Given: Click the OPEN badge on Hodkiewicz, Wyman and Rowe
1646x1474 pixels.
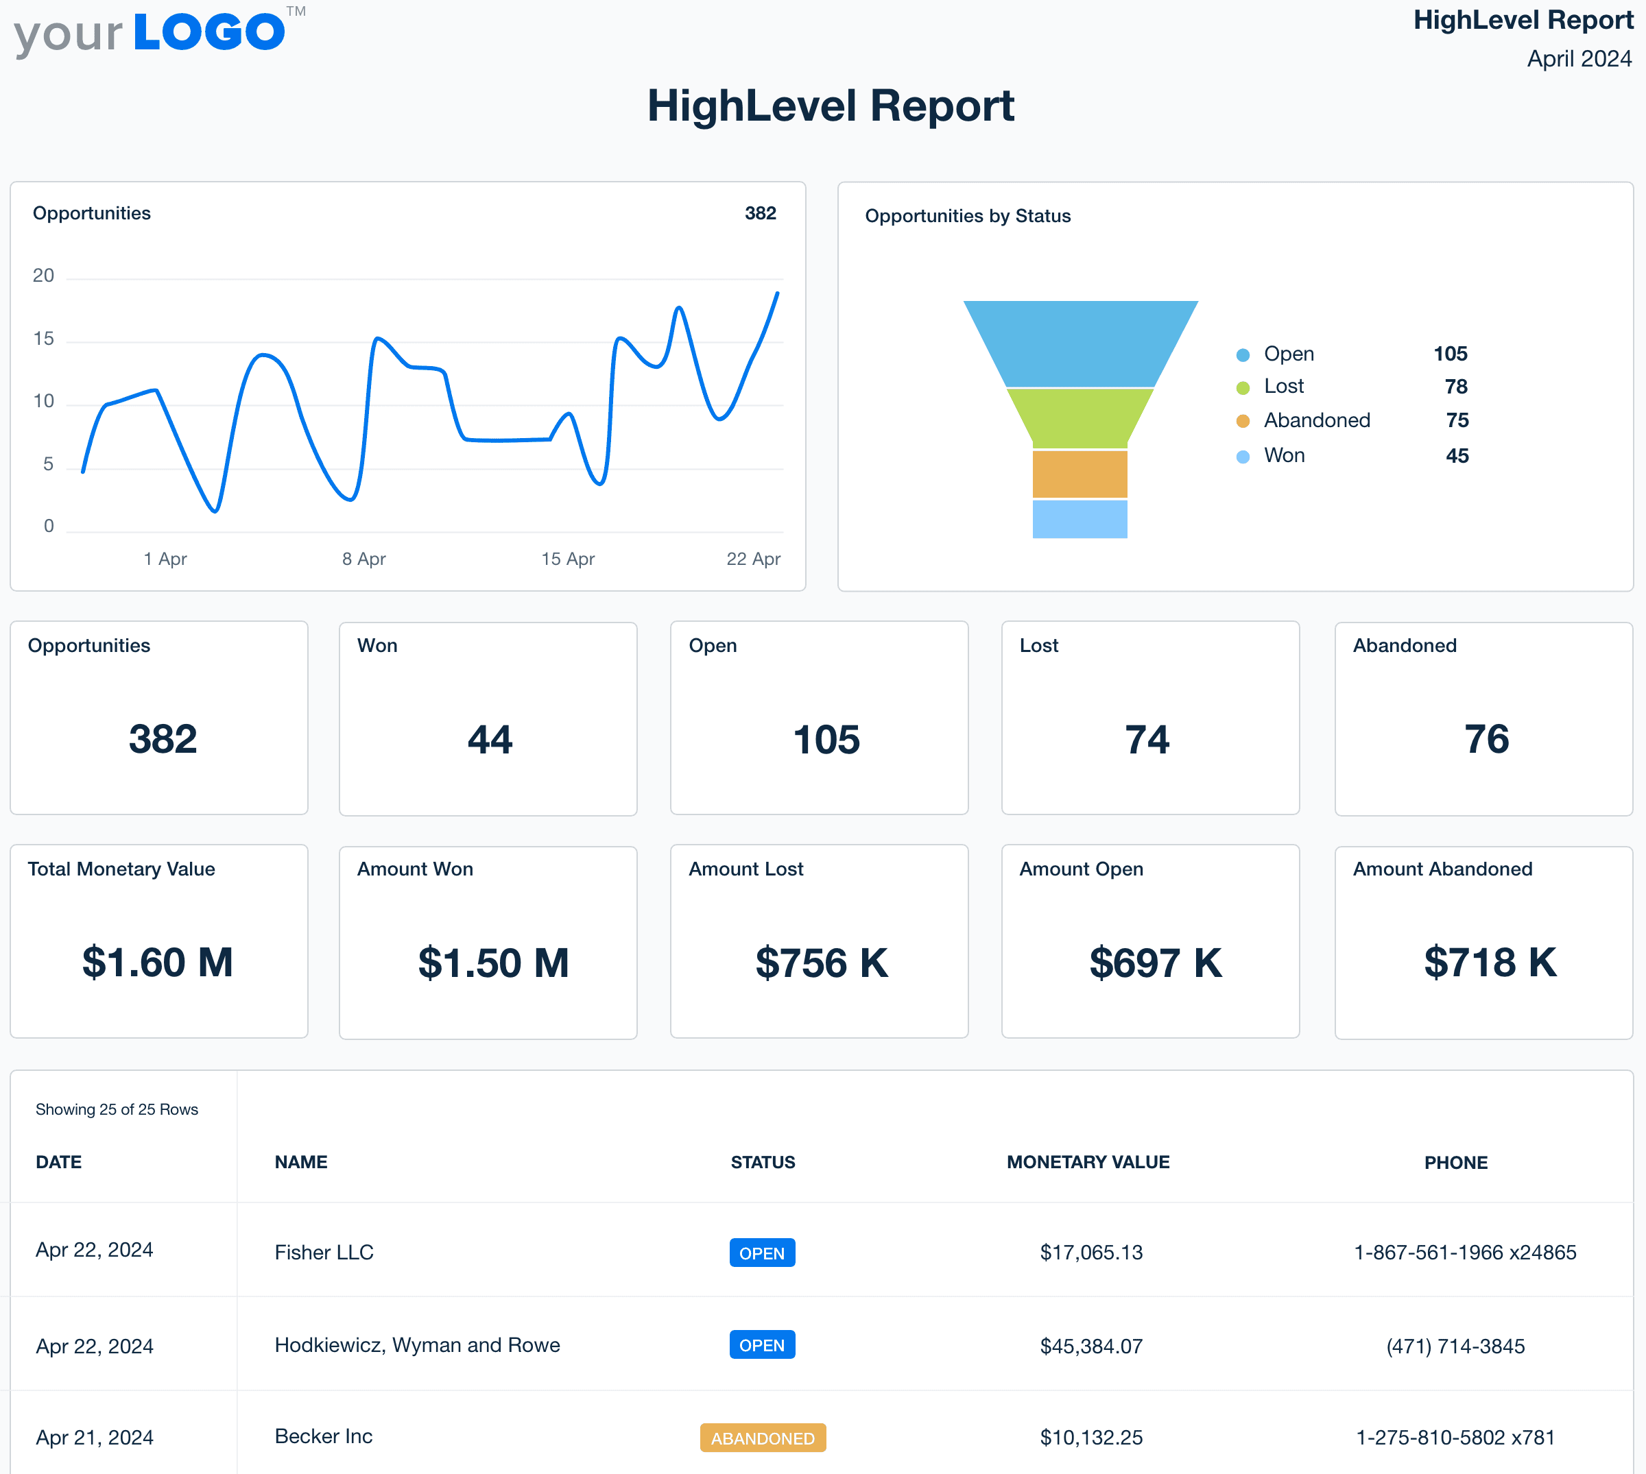Looking at the screenshot, I should click(761, 1344).
